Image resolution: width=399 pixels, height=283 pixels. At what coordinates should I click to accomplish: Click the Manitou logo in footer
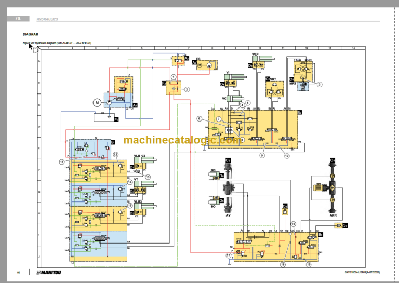[49, 273]
